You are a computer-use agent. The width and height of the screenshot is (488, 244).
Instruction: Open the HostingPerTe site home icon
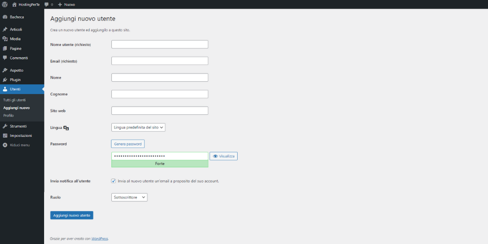(15, 4)
